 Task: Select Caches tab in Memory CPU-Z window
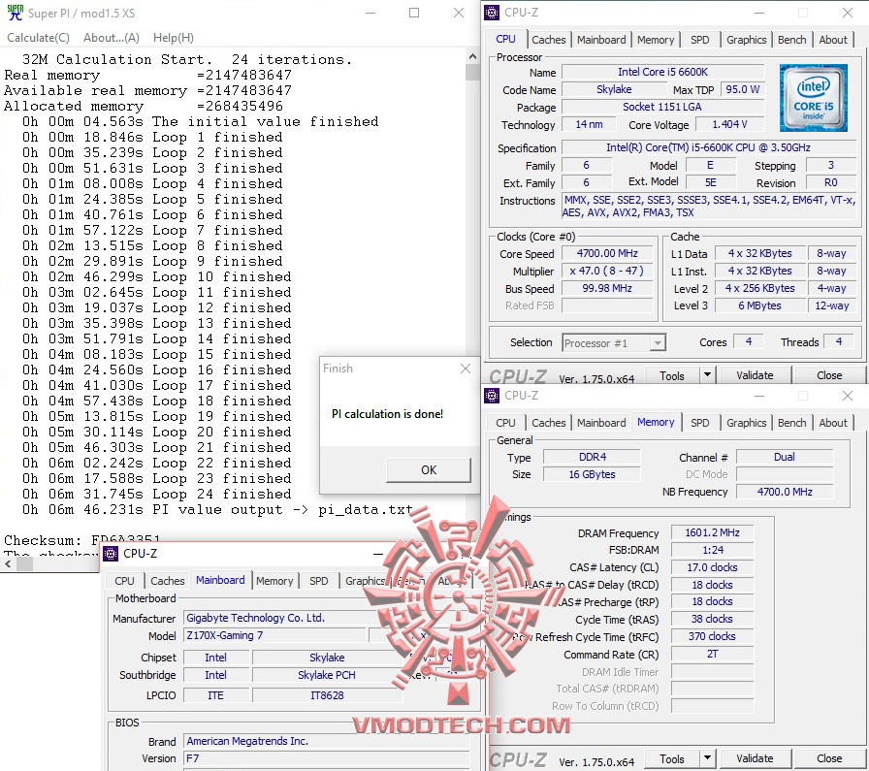pyautogui.click(x=549, y=423)
